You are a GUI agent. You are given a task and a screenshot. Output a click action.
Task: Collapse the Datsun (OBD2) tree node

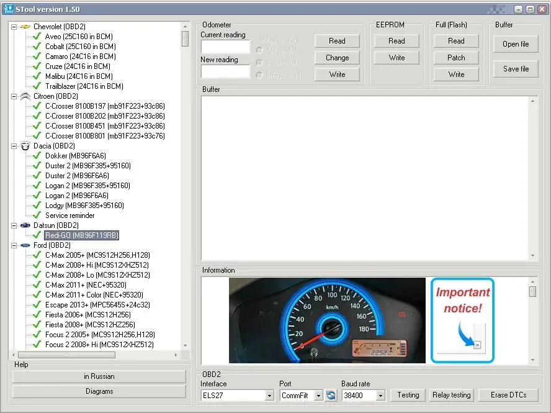pyautogui.click(x=14, y=225)
